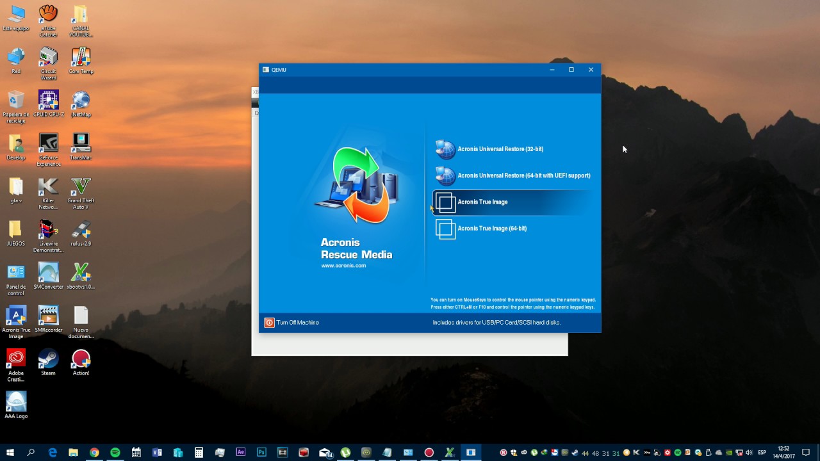
Task: Close the QEMU window
Action: coord(591,70)
